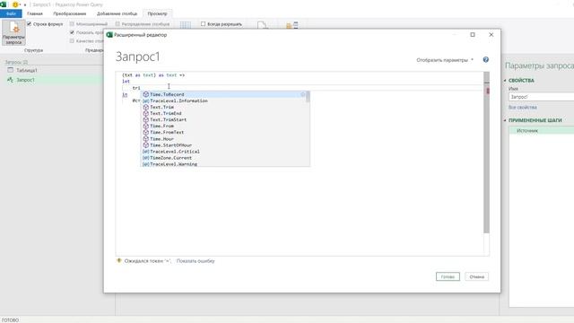
Task: Maximize the Расширенный редактор dialog
Action: tap(473, 34)
